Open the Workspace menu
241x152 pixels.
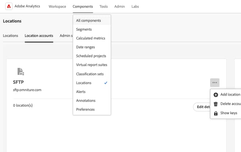coord(57,7)
